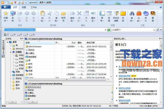The width and height of the screenshot is (164, 109).
Task: Click the 标签 yellow tab icon
Action: 123,14
